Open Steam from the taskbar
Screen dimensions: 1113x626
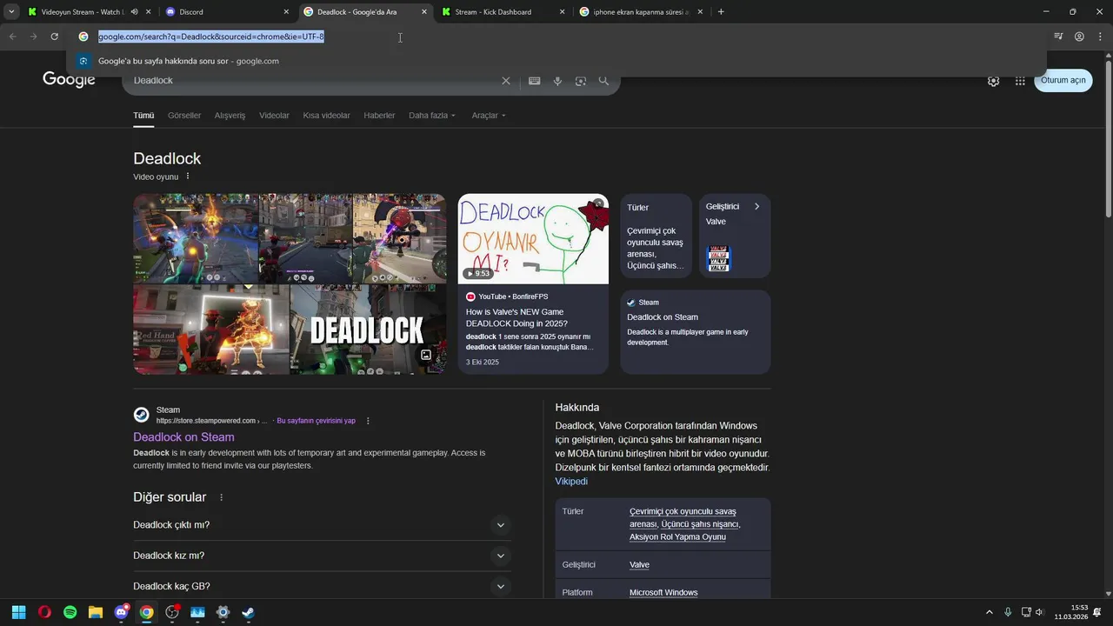click(248, 612)
